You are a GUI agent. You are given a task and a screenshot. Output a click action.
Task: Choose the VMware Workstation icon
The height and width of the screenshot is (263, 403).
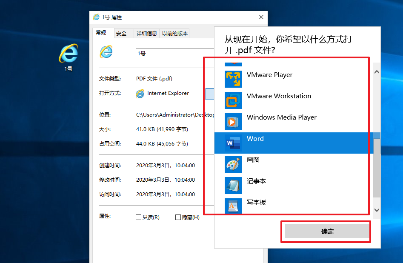[233, 100]
